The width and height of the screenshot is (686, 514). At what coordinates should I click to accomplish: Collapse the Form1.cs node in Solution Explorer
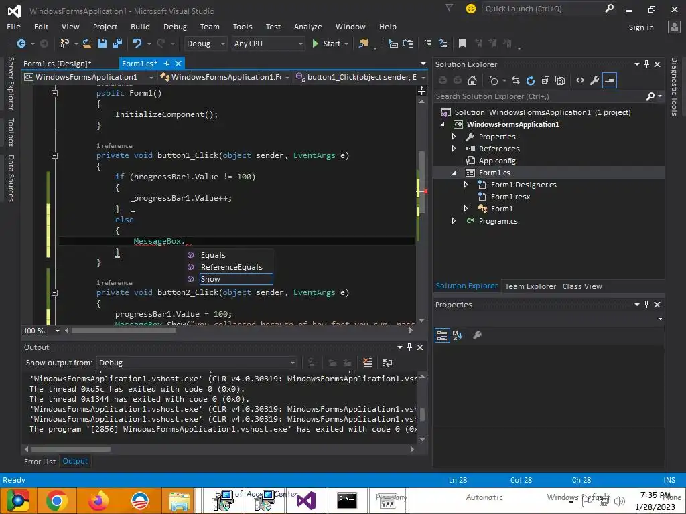pyautogui.click(x=454, y=173)
